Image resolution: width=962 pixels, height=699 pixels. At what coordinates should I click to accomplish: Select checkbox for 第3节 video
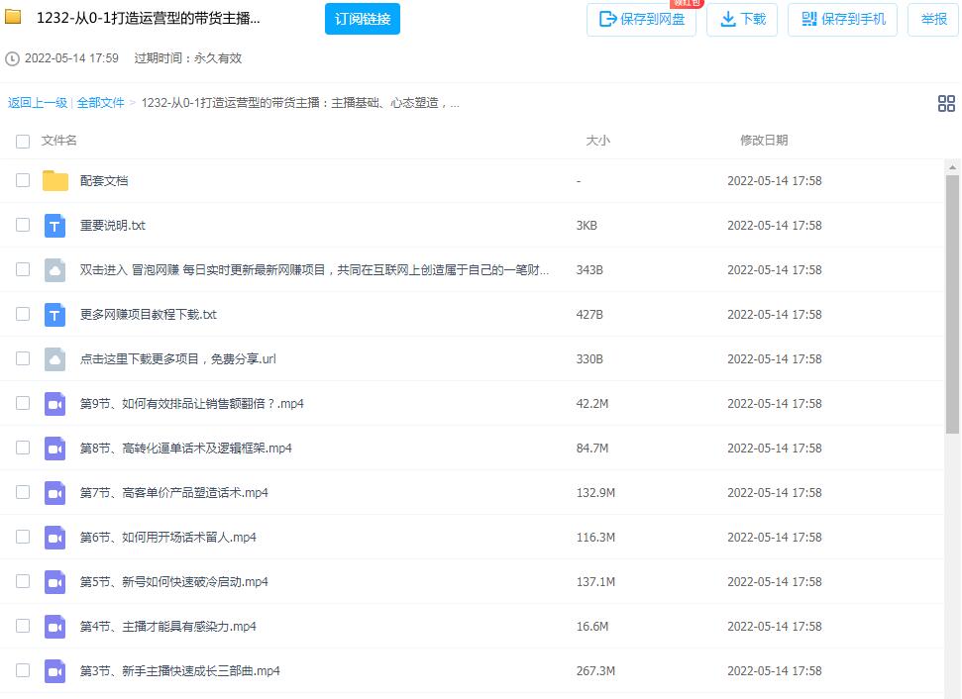click(23, 670)
